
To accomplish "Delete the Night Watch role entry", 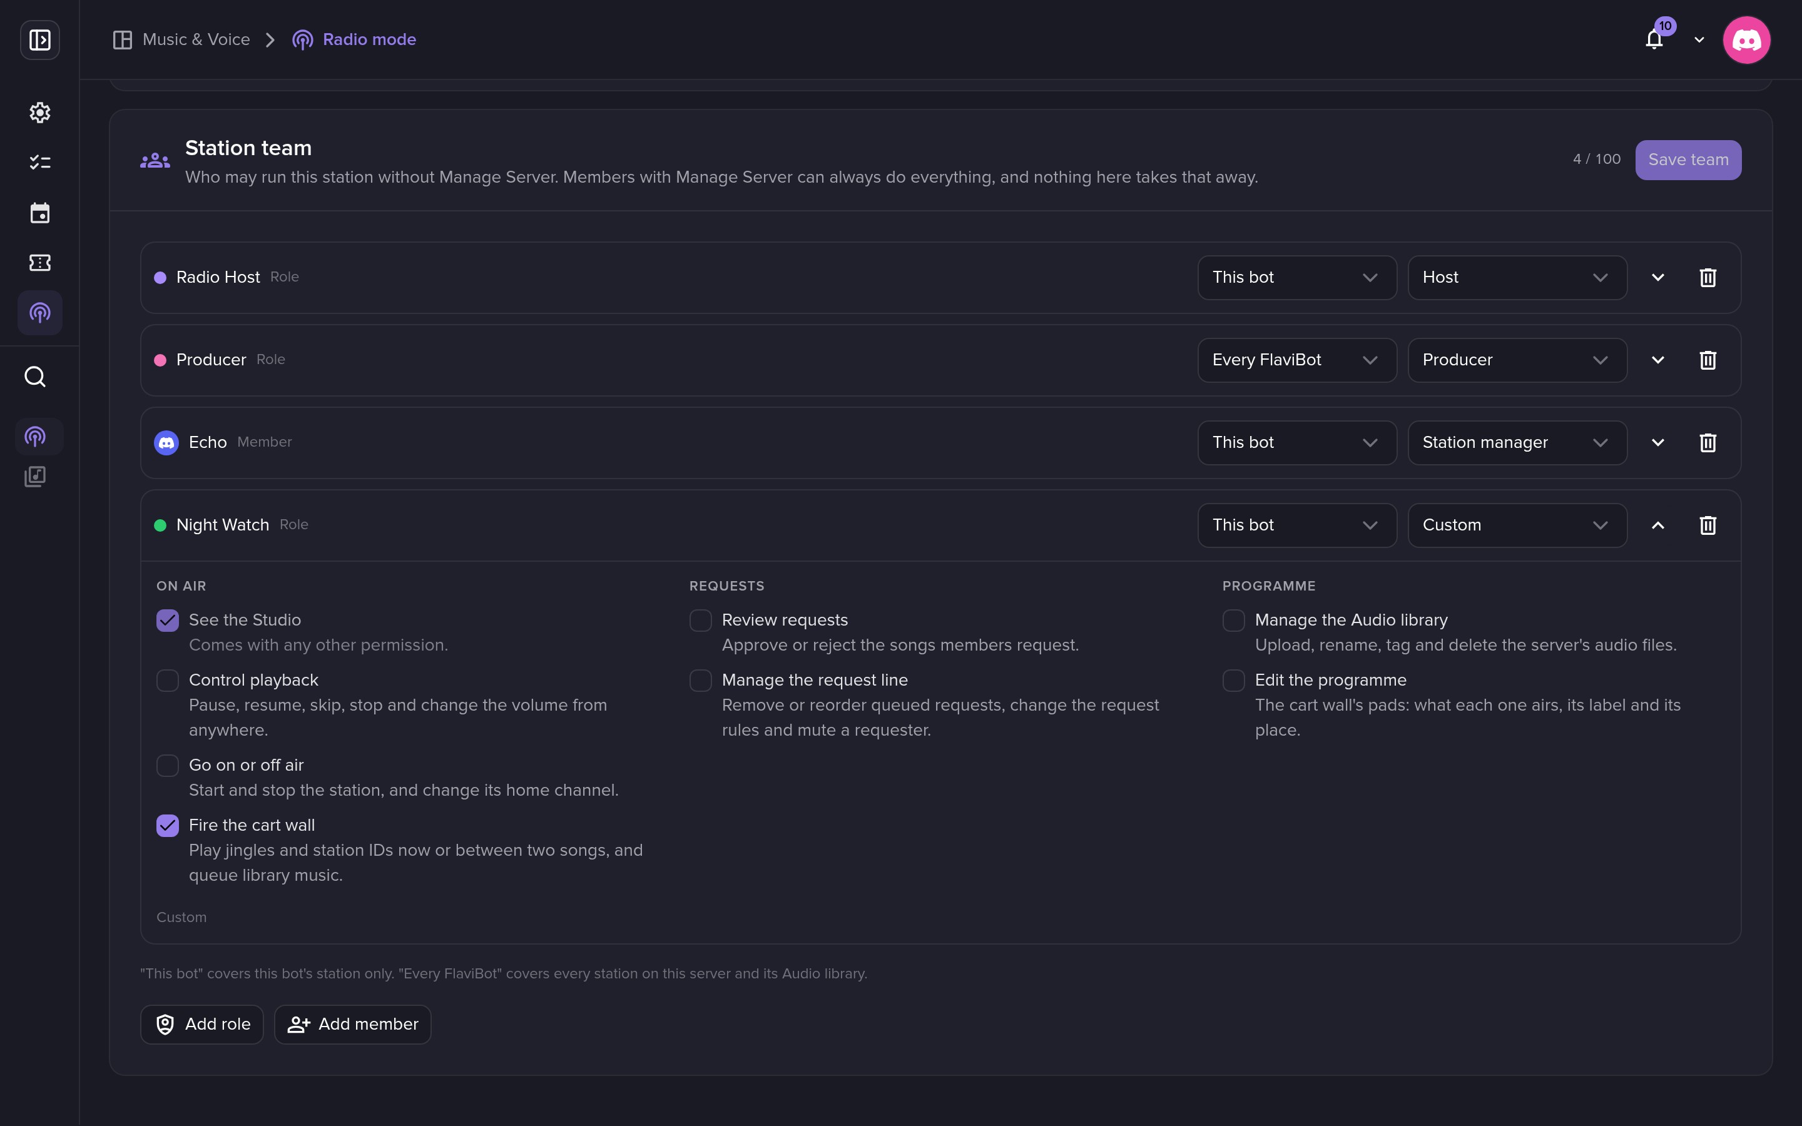I will click(x=1708, y=525).
